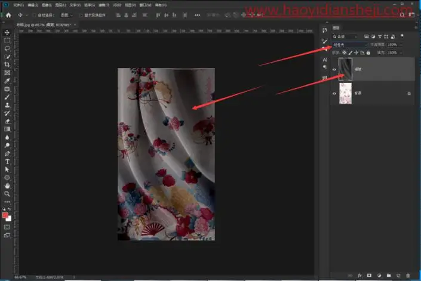Select the Zoom tool
421x281 pixels.
click(x=7, y=193)
